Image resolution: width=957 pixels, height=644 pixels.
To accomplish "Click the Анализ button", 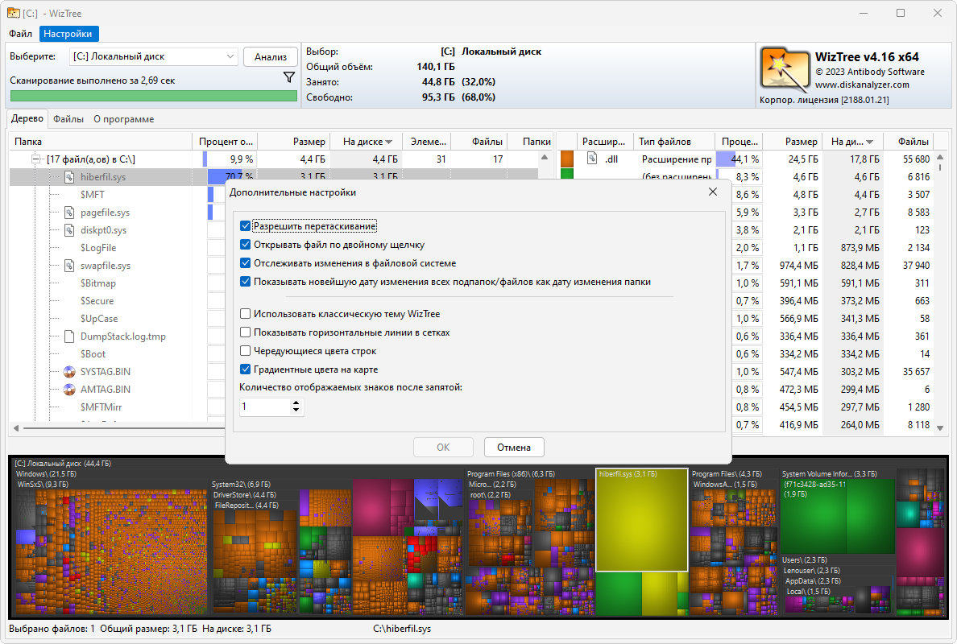I will [271, 56].
